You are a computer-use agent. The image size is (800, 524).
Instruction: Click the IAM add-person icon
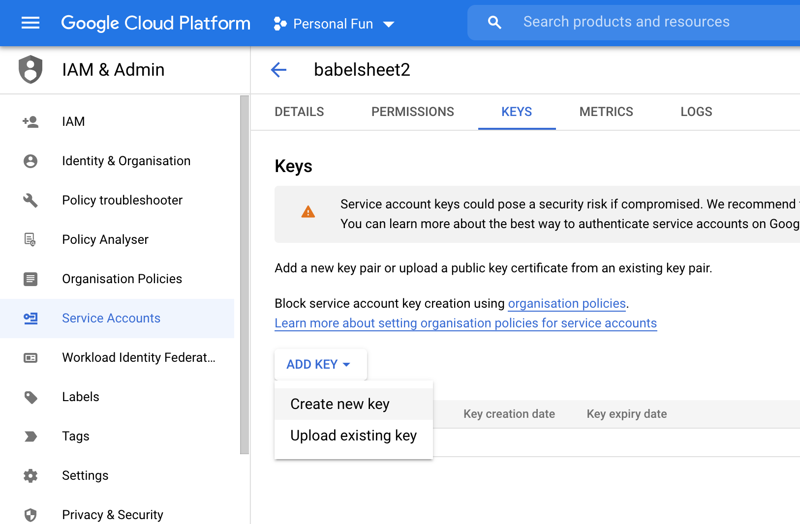click(x=31, y=121)
